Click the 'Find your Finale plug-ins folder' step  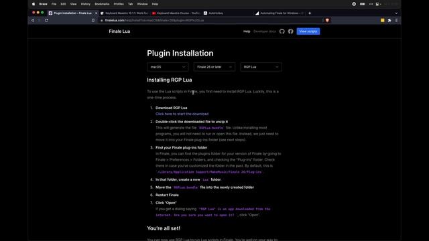(182, 147)
